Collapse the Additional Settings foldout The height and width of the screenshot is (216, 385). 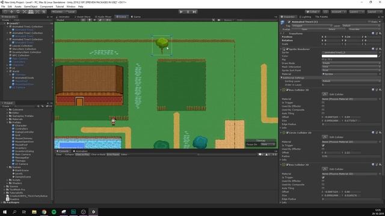click(282, 77)
